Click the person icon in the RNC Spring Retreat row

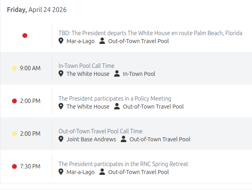click(102, 172)
